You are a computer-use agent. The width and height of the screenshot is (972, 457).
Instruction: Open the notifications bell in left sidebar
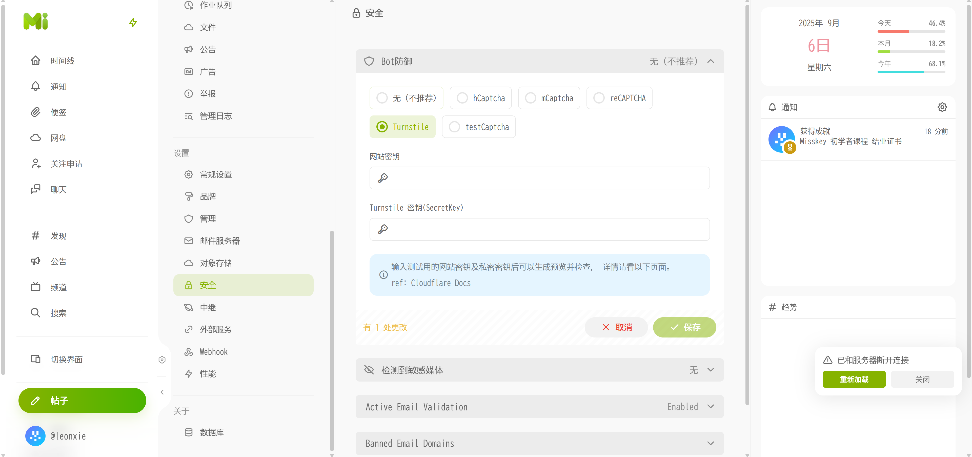[35, 86]
